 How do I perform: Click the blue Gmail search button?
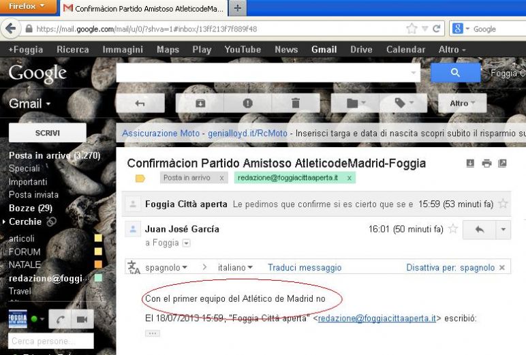(x=455, y=72)
